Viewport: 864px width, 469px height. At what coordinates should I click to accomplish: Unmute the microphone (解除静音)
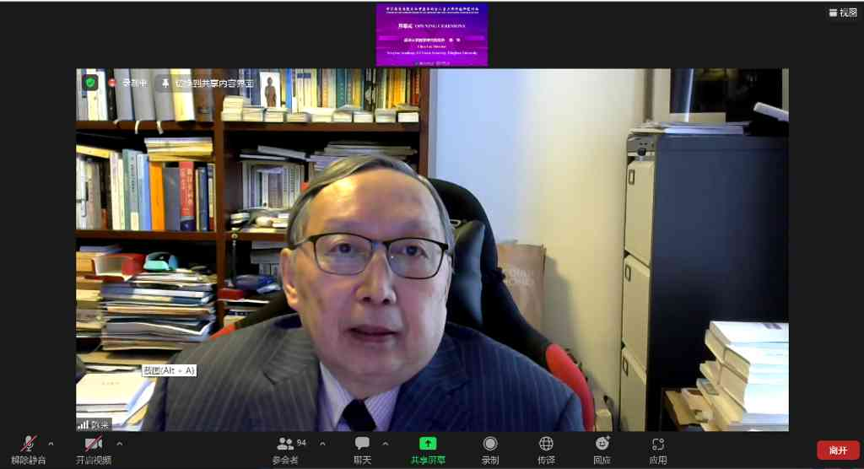coord(29,445)
